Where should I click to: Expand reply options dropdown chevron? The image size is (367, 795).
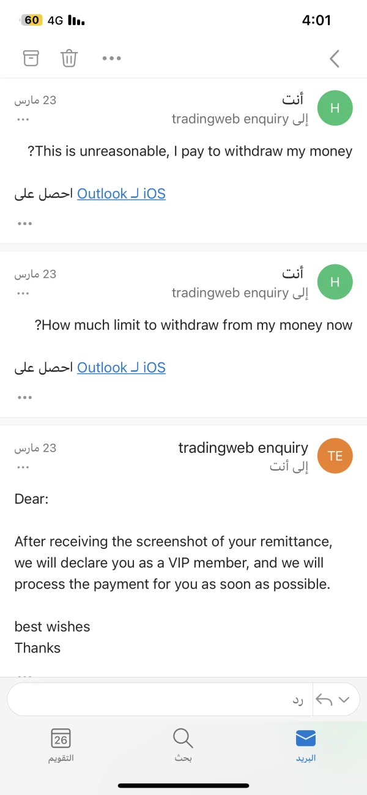click(x=344, y=700)
